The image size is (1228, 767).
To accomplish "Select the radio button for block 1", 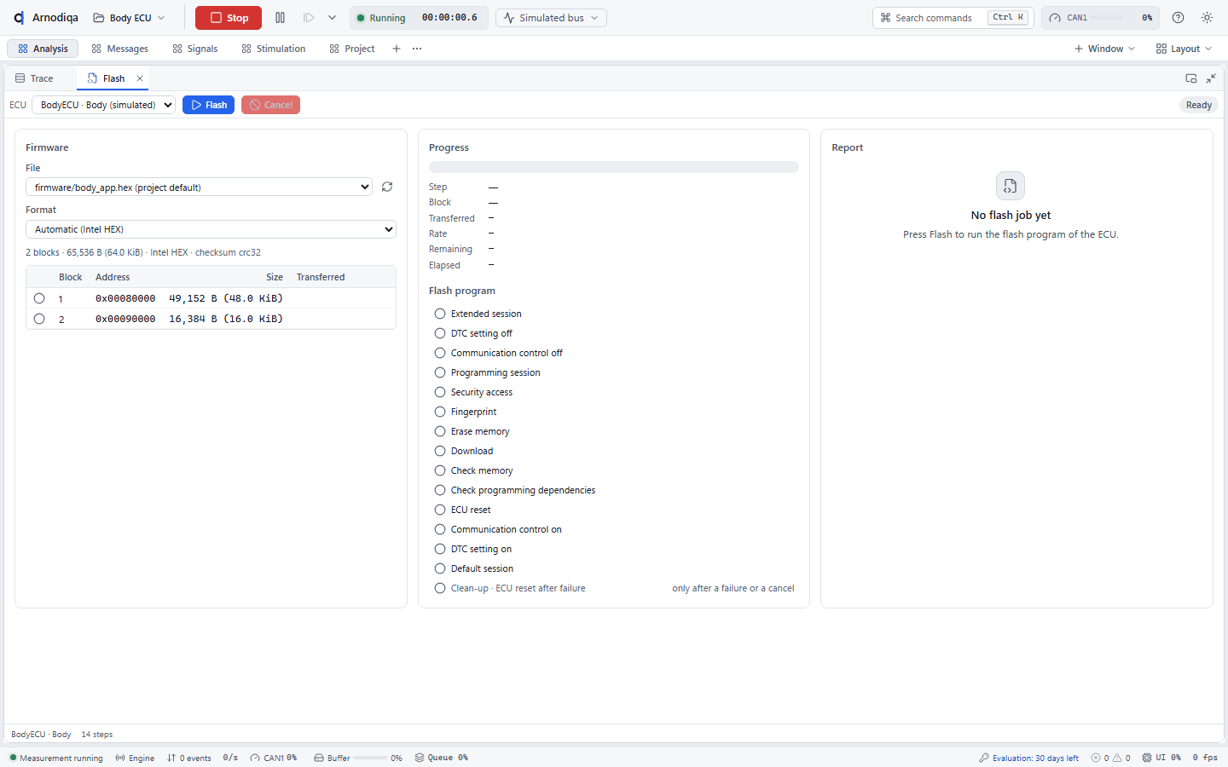I will coord(39,298).
